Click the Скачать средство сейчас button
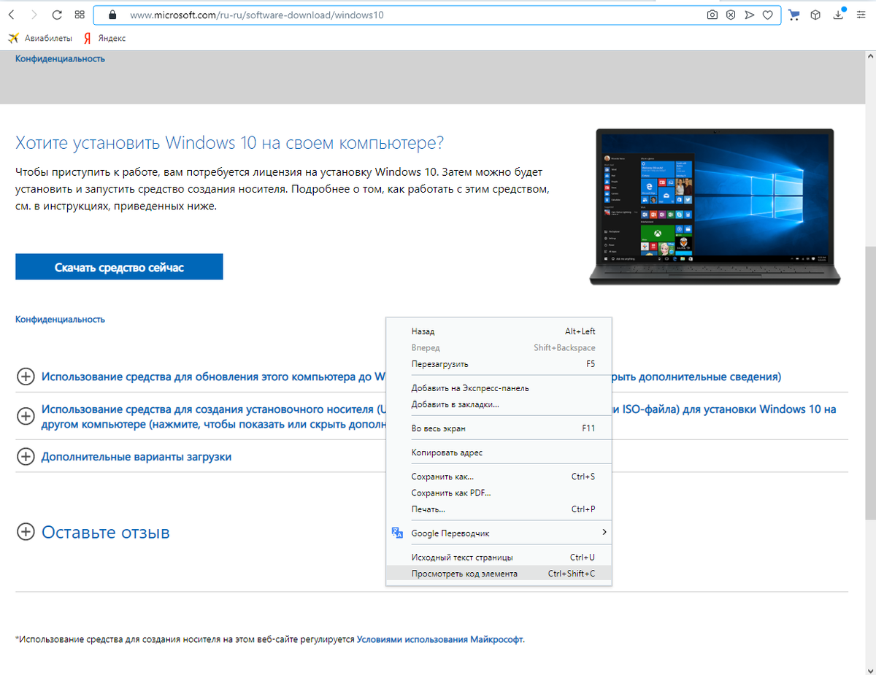The image size is (876, 675). point(119,267)
